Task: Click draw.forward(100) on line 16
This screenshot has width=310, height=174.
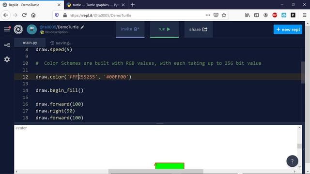Action: [60, 104]
